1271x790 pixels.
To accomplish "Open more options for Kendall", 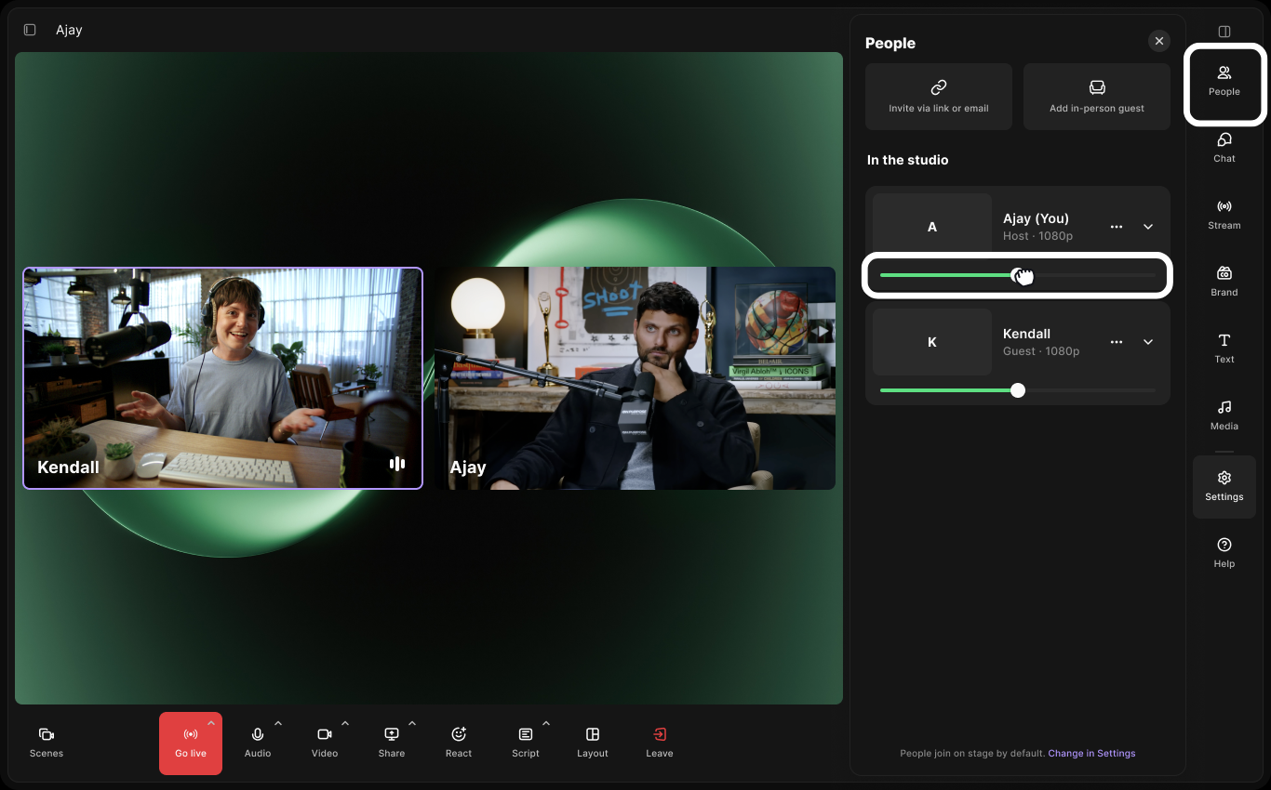I will pyautogui.click(x=1117, y=342).
